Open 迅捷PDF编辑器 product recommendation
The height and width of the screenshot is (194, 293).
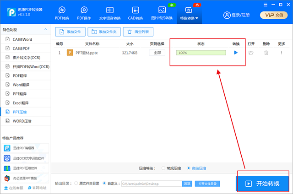click(x=26, y=148)
